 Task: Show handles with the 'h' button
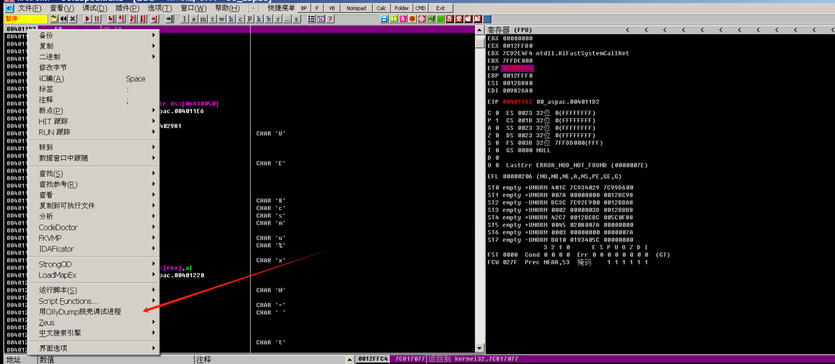[x=231, y=19]
